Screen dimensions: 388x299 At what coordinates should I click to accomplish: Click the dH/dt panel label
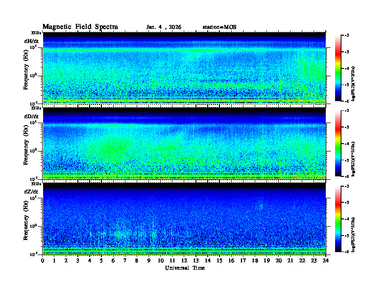[31, 41]
